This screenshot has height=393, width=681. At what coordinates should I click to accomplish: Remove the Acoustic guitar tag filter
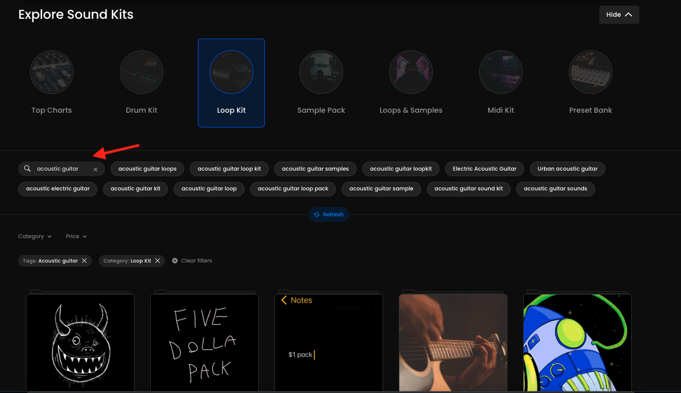pyautogui.click(x=84, y=260)
